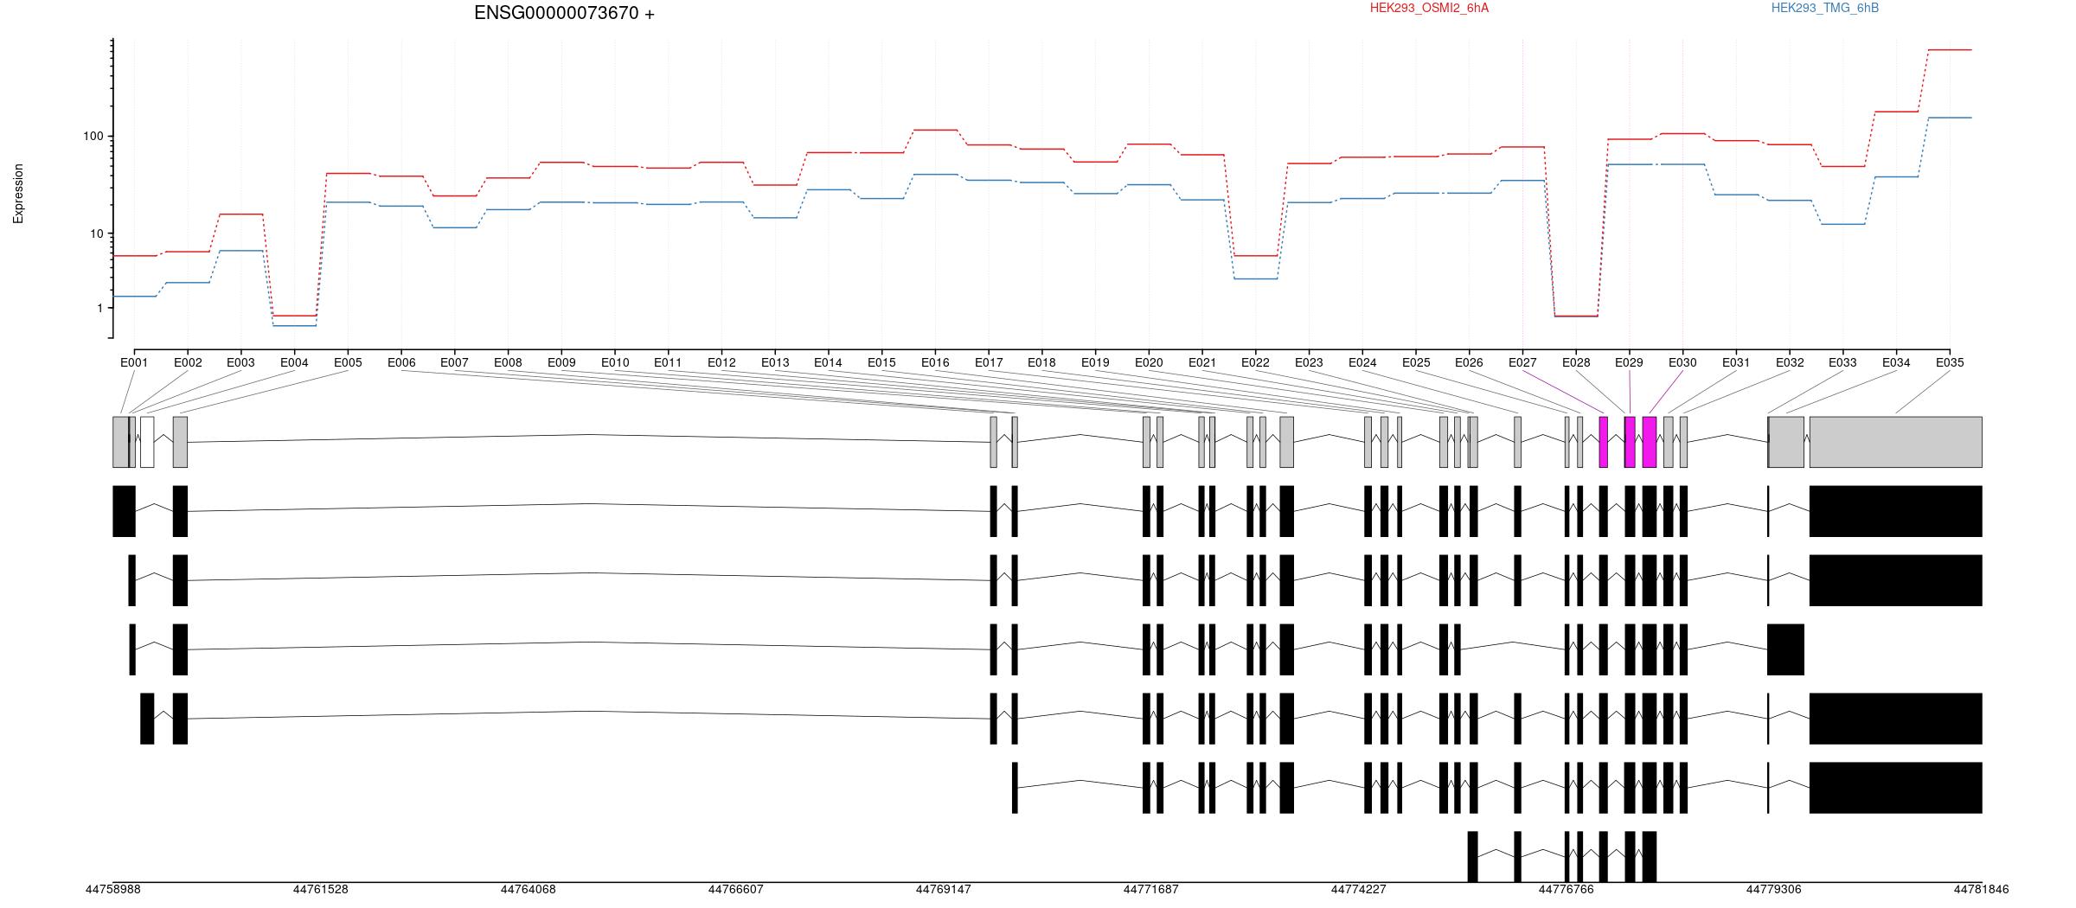The width and height of the screenshot is (2076, 908).
Task: Click exon label E017
Action: pyautogui.click(x=989, y=362)
